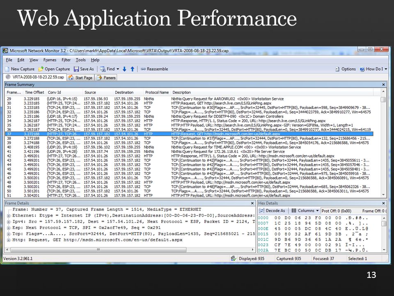This screenshot has height=296, width=394.
Task: Click Prot Off: 0 (0x00) label
Action: pyautogui.click(x=336, y=211)
